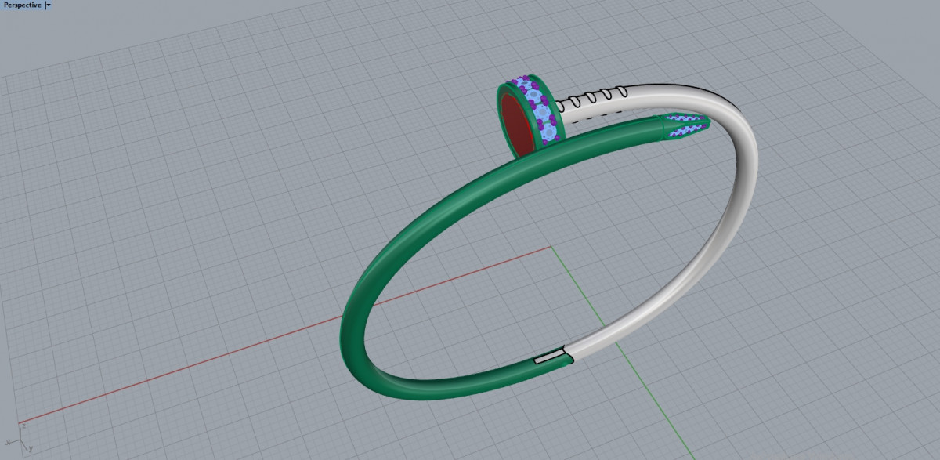
Task: Click the Perspective viewport title label
Action: [22, 5]
